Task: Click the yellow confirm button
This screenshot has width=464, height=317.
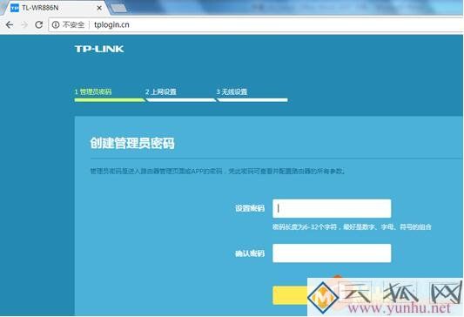Action: 290,295
